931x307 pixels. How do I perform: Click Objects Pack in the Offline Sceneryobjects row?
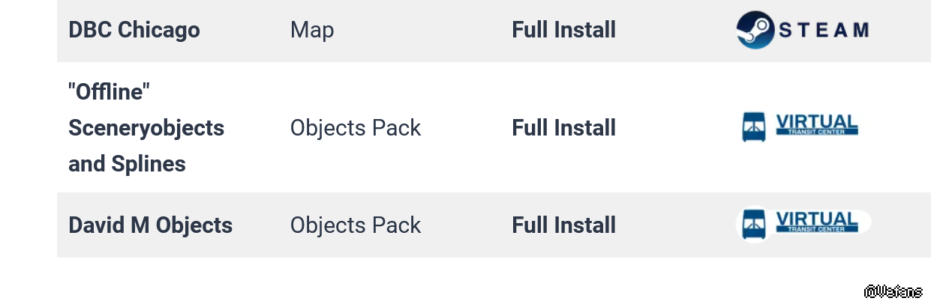[356, 128]
